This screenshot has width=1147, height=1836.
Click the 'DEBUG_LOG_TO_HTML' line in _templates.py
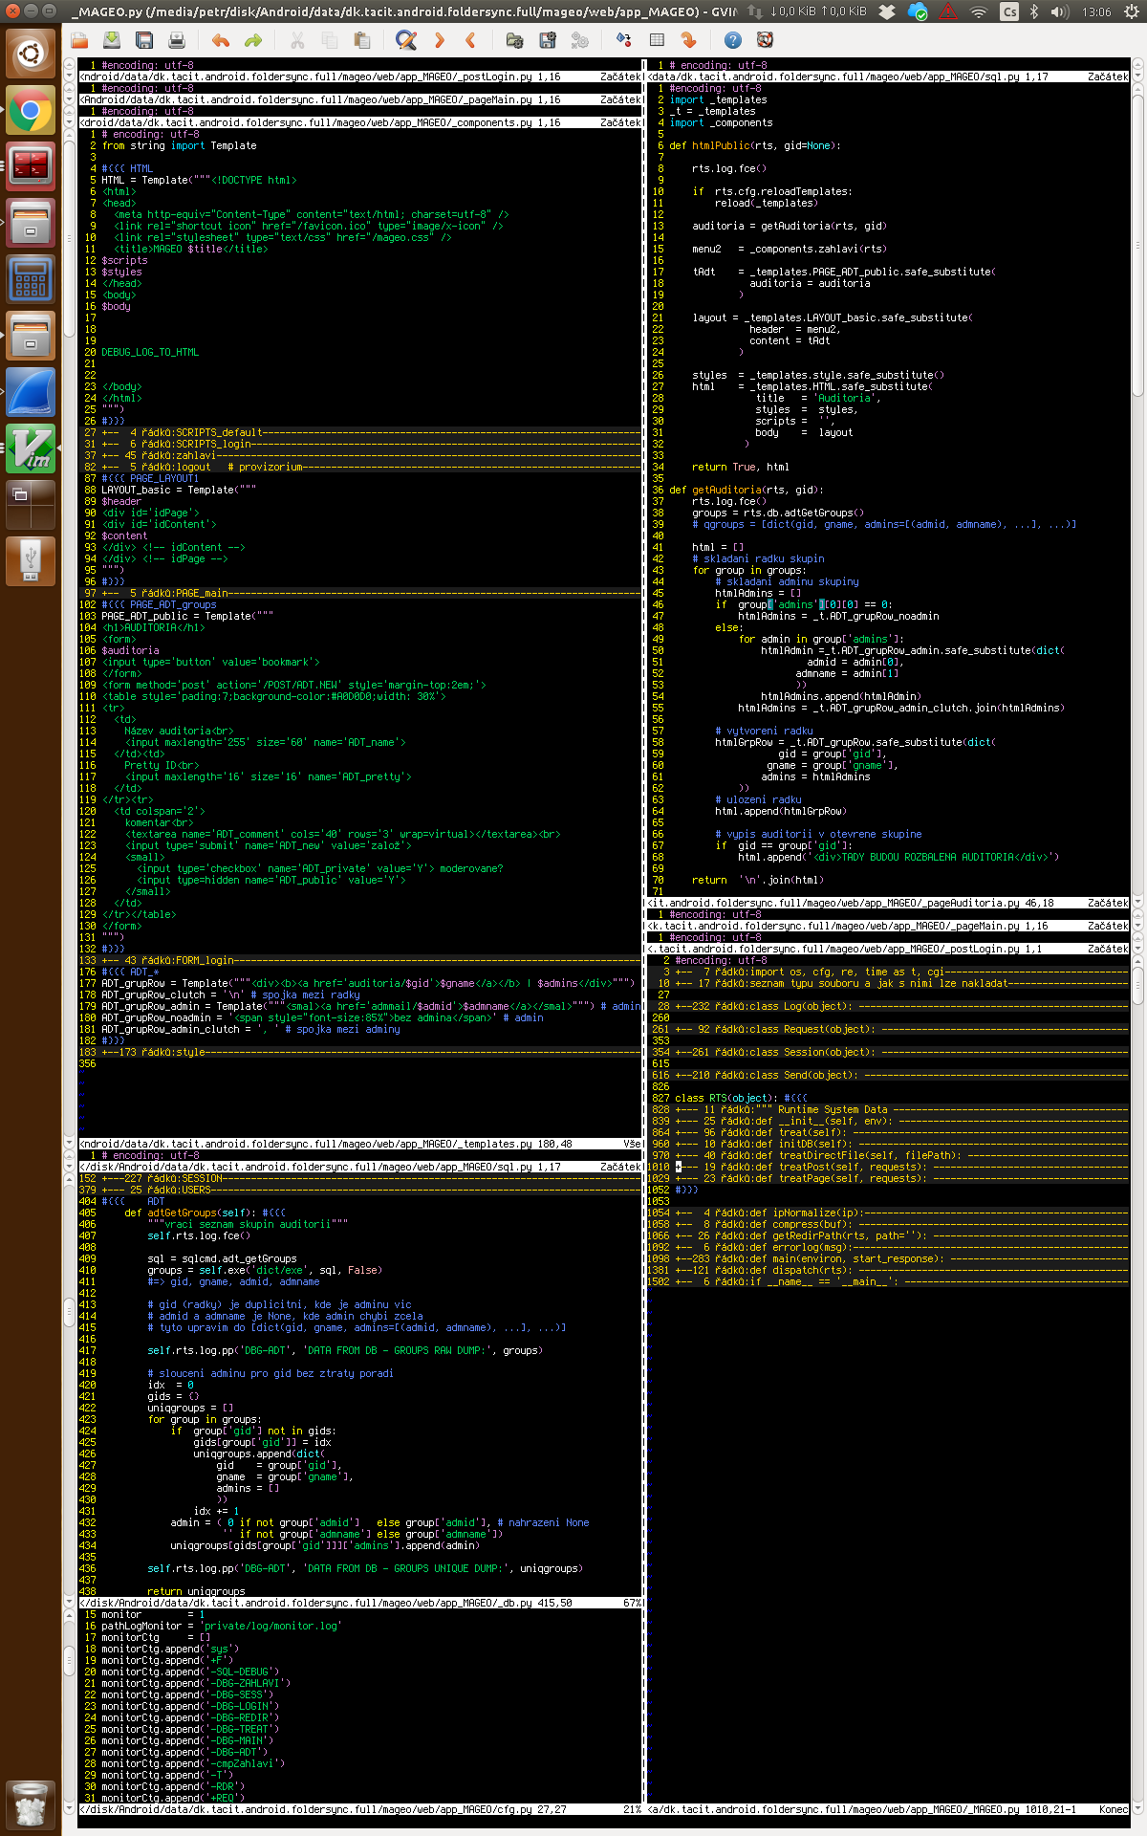(150, 352)
